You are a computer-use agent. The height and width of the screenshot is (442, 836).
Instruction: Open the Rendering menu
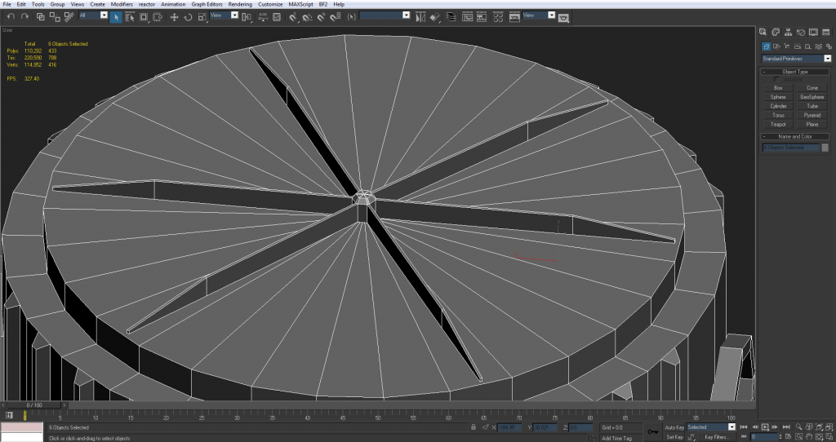tap(240, 4)
